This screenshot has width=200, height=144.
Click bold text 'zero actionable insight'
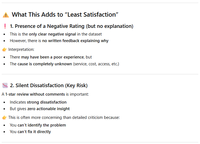click(x=48, y=109)
